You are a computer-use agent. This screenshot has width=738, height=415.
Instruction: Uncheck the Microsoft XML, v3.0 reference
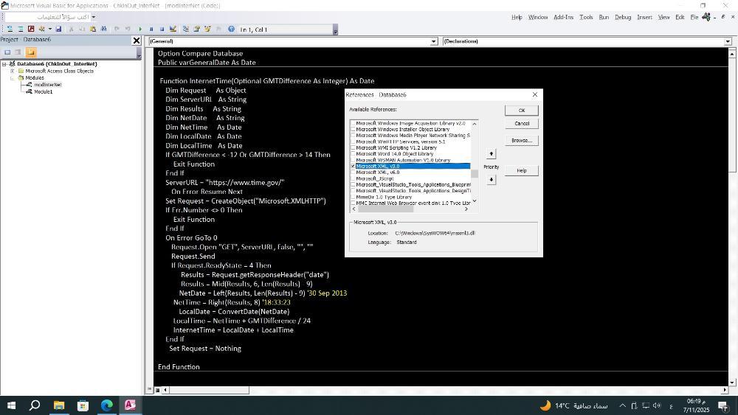click(353, 167)
